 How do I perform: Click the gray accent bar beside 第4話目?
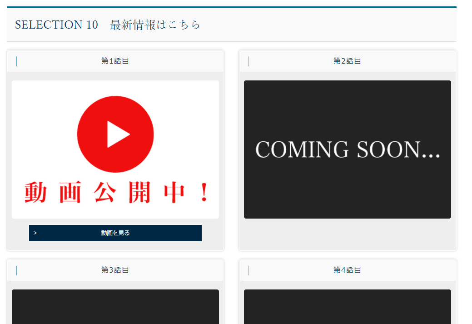pyautogui.click(x=248, y=270)
